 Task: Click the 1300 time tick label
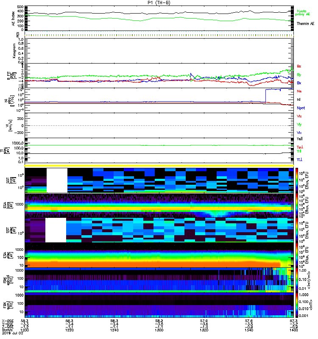point(159,330)
